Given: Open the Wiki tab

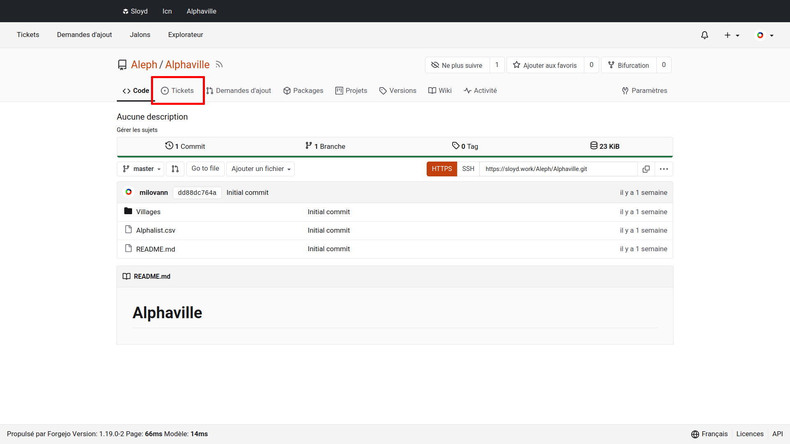Looking at the screenshot, I should pos(440,90).
